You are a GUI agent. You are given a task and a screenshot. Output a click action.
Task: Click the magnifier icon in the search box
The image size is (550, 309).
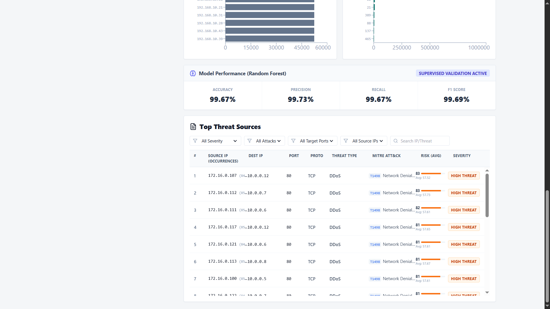396,141
